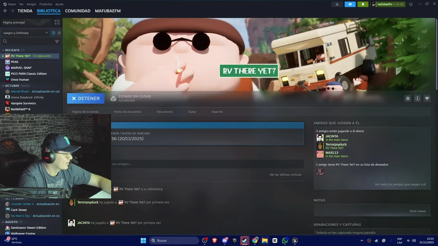438x246 pixels.
Task: Collapse the AGOSTO section
Action: [3, 222]
